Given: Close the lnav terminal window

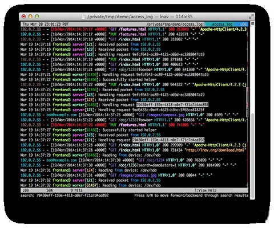Looking at the screenshot, I should pyautogui.click(x=23, y=17).
